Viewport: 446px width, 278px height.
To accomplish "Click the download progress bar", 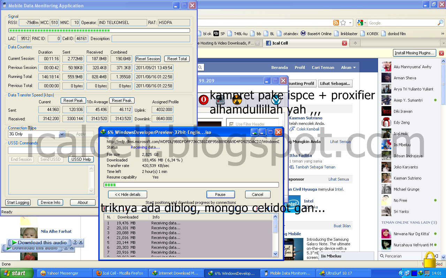I will tap(191, 185).
